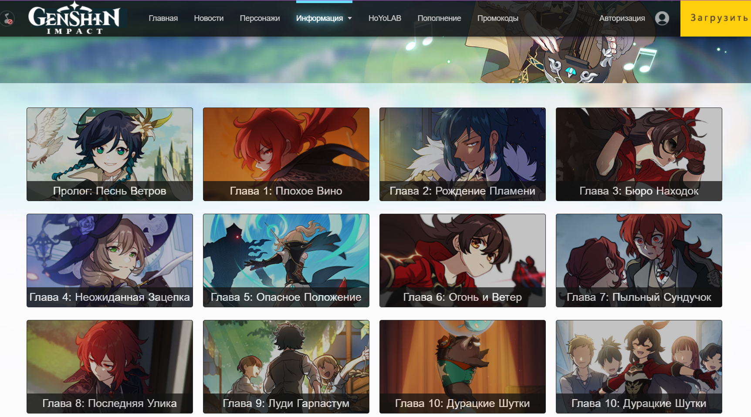Navigate to Персонажи
751x417 pixels.
point(260,18)
